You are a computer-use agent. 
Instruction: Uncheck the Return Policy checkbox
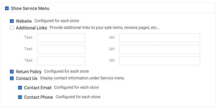(12, 71)
